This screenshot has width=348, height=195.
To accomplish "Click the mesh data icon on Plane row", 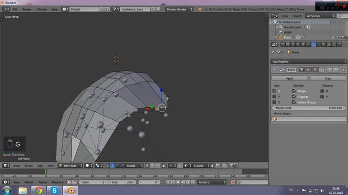I will click(x=298, y=37).
